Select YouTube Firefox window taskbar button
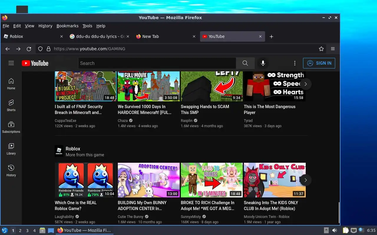Screen dimensions: 377x235 85,230
